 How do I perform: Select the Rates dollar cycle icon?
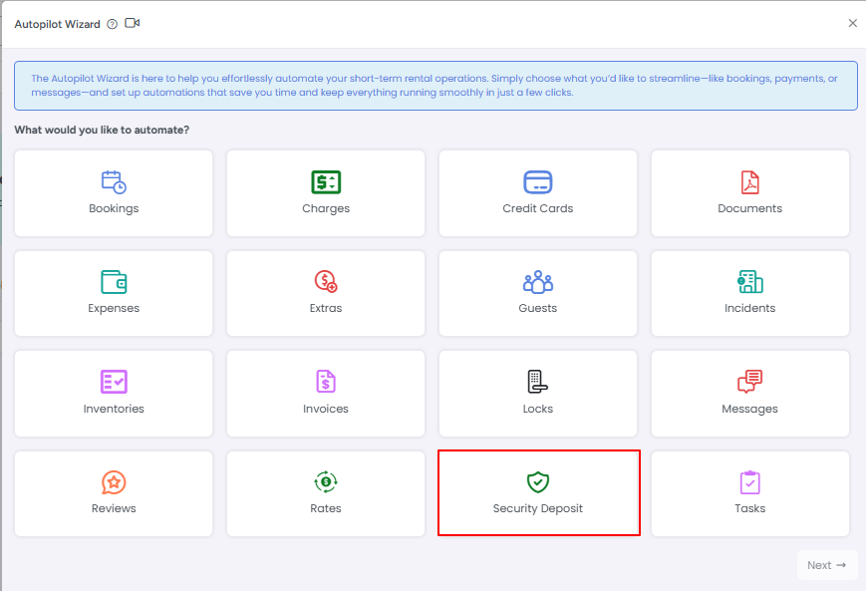(x=326, y=482)
